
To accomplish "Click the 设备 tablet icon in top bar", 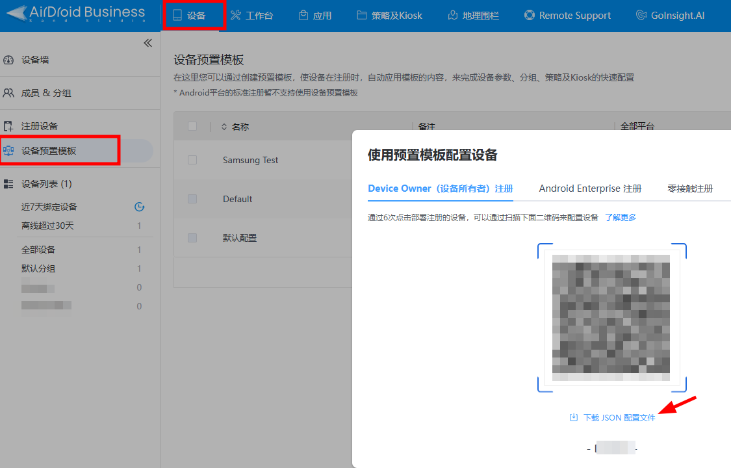I will (177, 16).
